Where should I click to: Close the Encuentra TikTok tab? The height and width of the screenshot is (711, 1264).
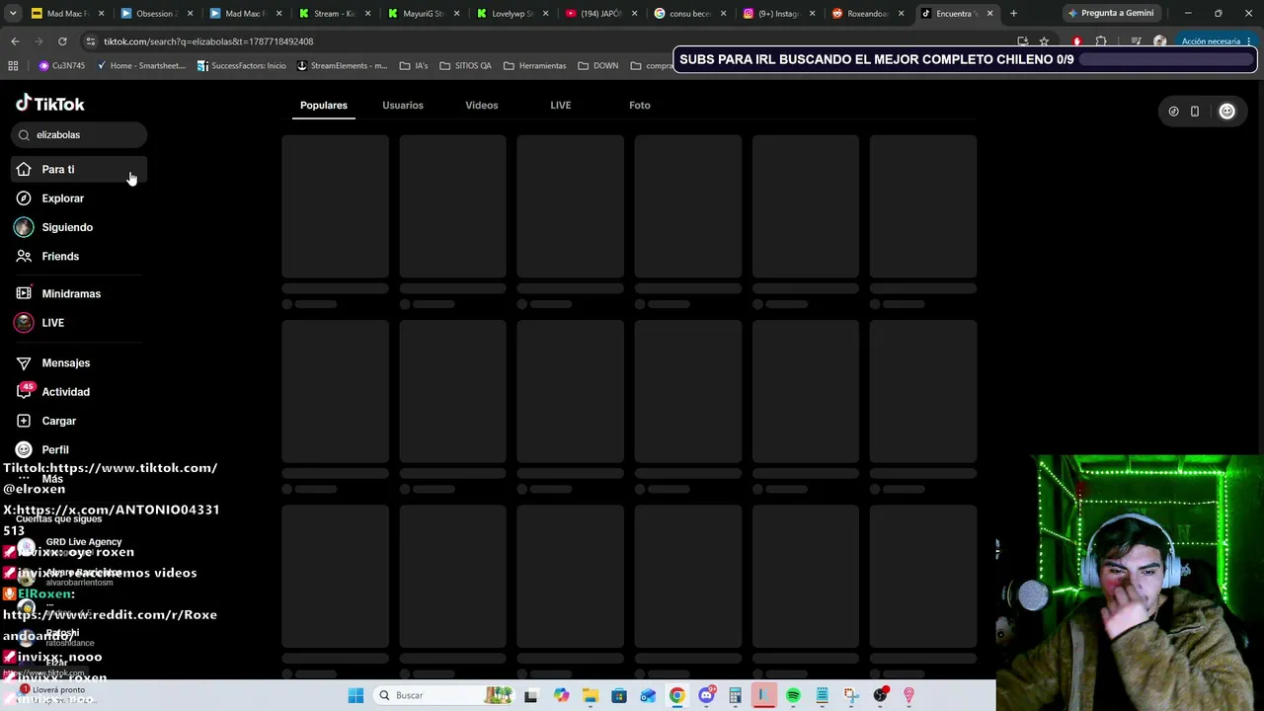989,14
